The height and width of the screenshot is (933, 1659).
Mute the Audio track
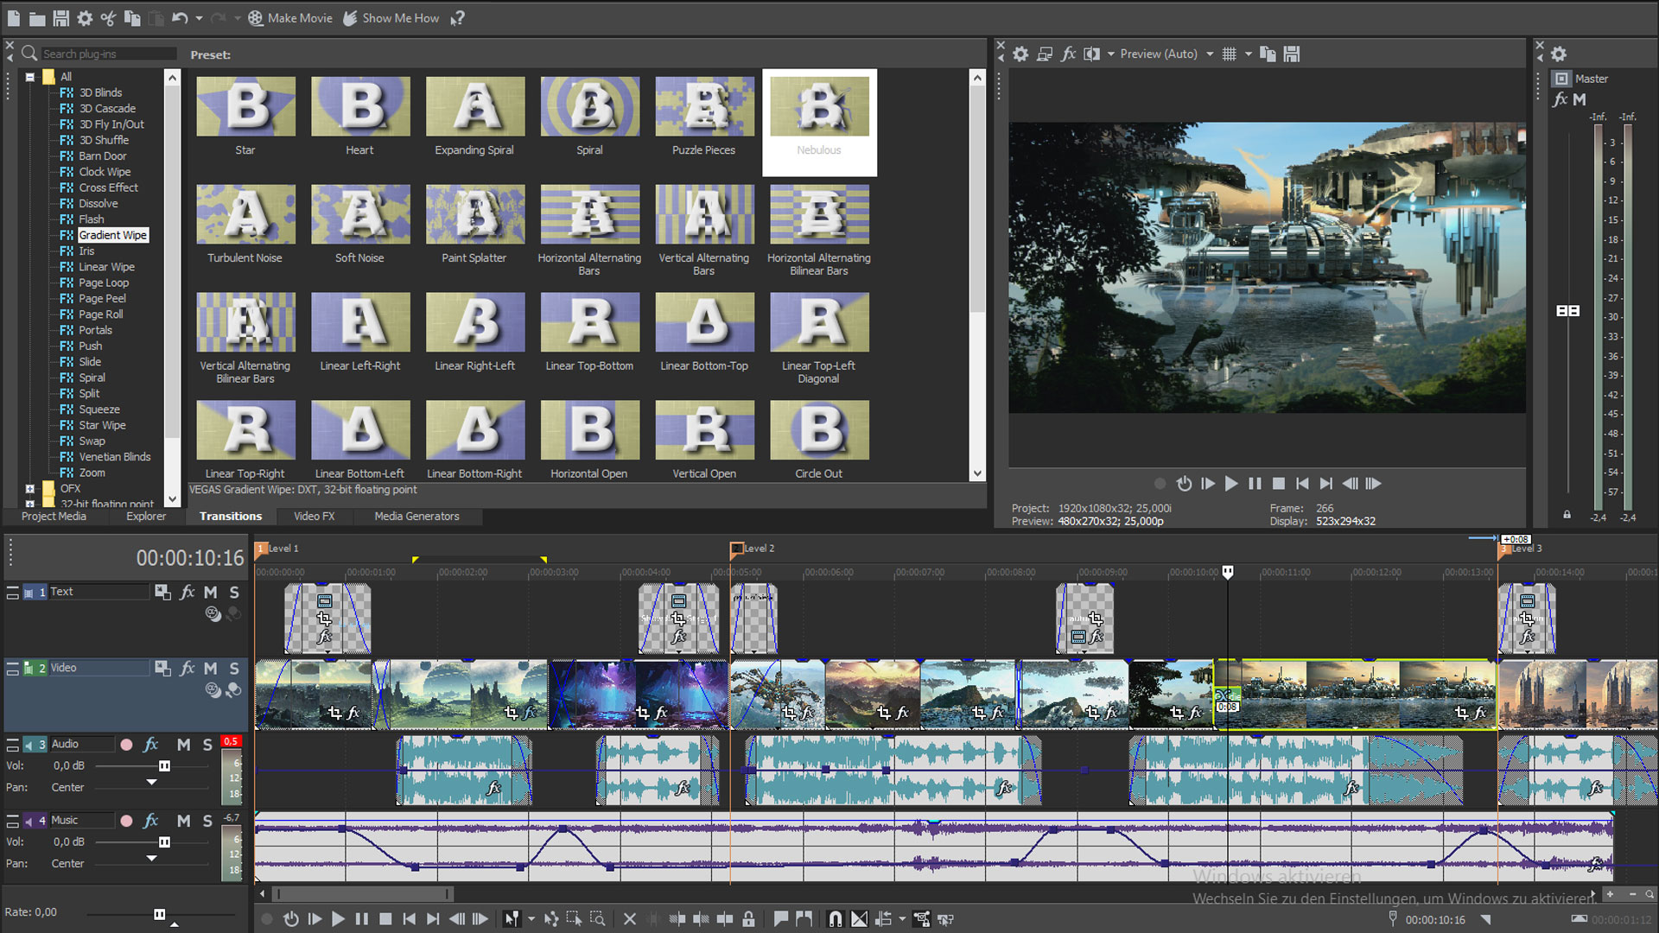(x=183, y=744)
